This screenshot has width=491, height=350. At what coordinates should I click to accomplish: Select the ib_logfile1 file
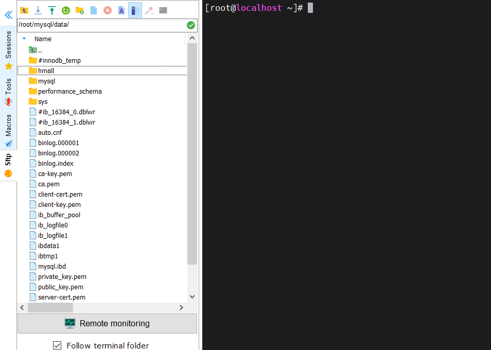48,235
